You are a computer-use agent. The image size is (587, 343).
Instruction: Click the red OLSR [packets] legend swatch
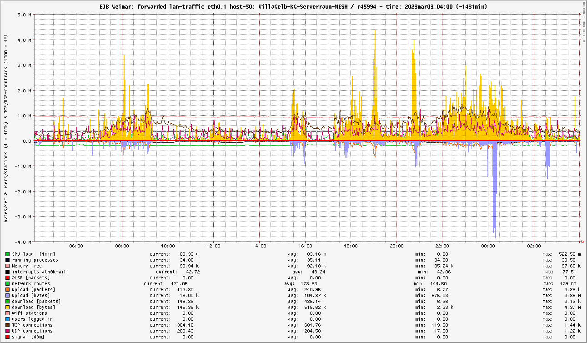click(7, 277)
